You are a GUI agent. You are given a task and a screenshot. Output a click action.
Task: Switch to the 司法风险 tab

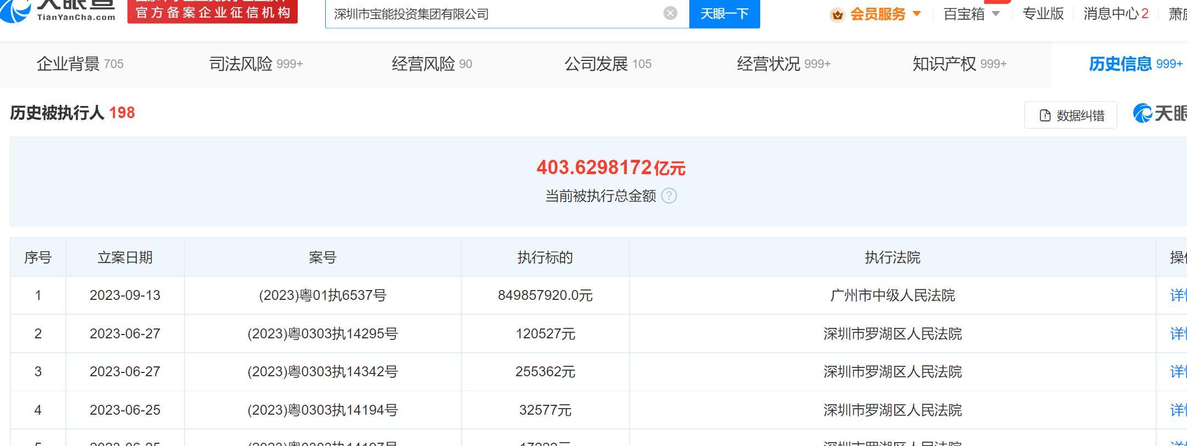point(256,64)
